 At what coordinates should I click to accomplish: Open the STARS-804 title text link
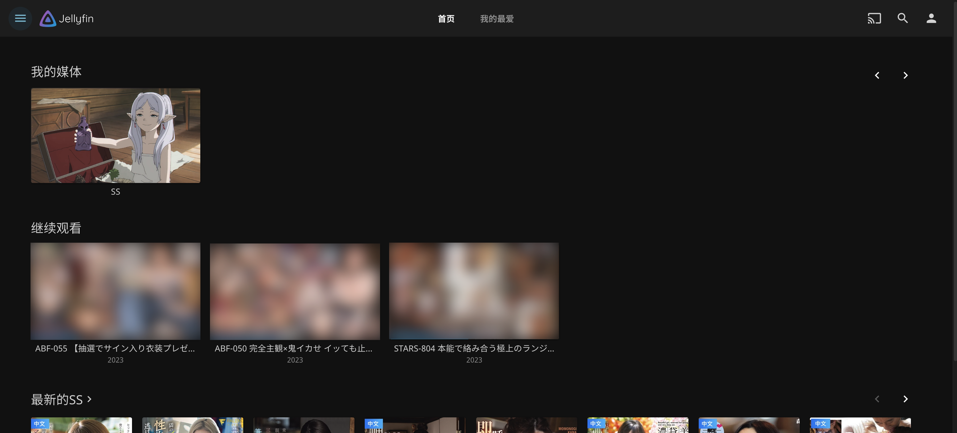click(x=474, y=348)
